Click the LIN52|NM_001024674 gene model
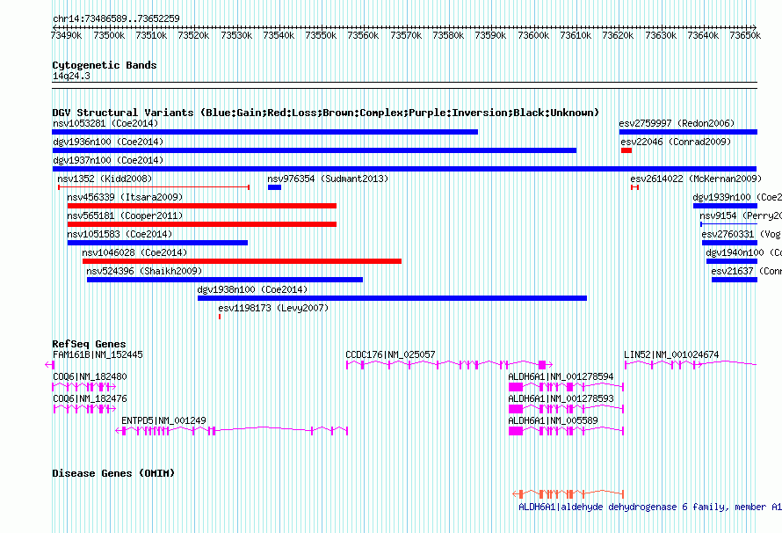 point(691,365)
